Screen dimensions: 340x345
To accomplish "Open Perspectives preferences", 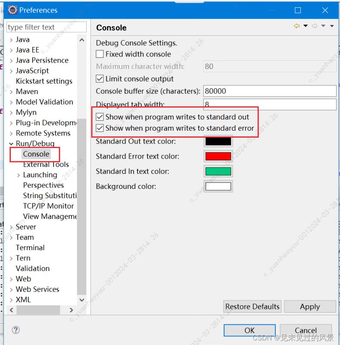I will coord(44,185).
